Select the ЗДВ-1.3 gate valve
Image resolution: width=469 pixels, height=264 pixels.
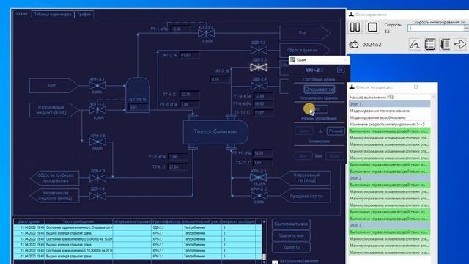(x=97, y=178)
